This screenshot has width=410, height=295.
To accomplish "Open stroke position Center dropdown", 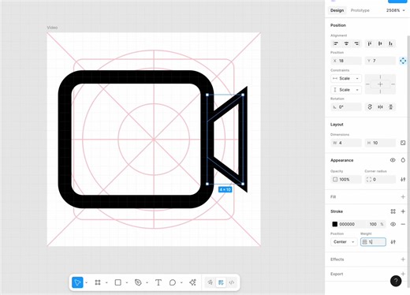I will tap(344, 242).
